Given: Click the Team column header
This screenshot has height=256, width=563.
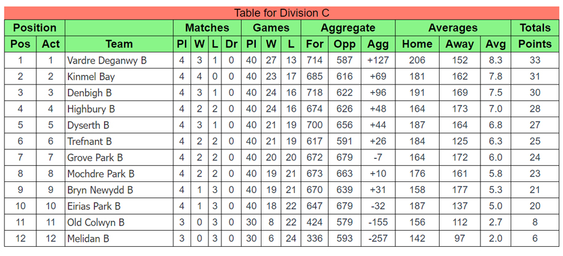Looking at the screenshot, I should [x=119, y=44].
